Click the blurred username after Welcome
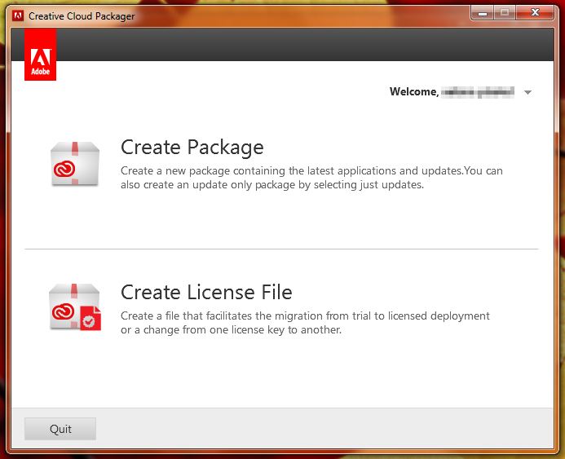The image size is (565, 459). click(x=478, y=92)
